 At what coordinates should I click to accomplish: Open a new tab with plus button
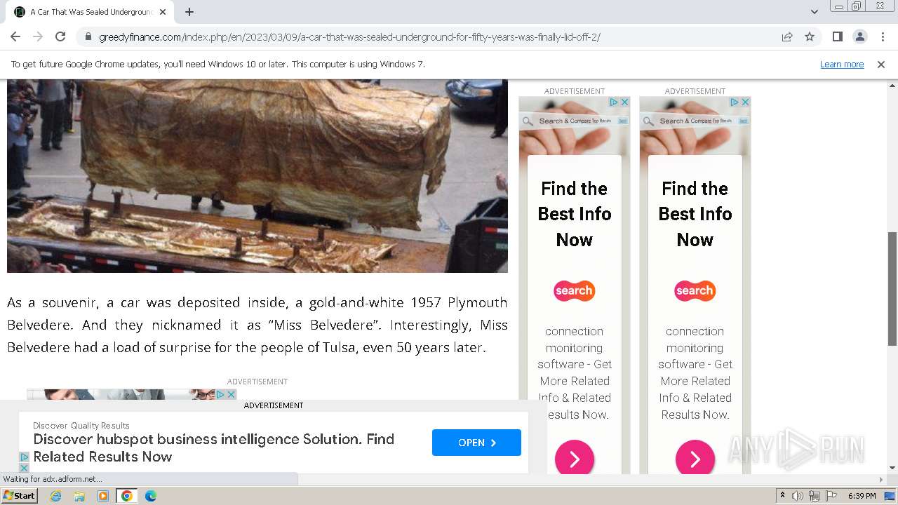coord(189,12)
